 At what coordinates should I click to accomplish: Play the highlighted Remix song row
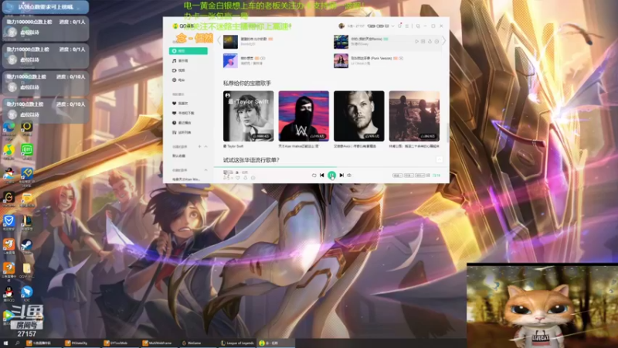pos(416,41)
